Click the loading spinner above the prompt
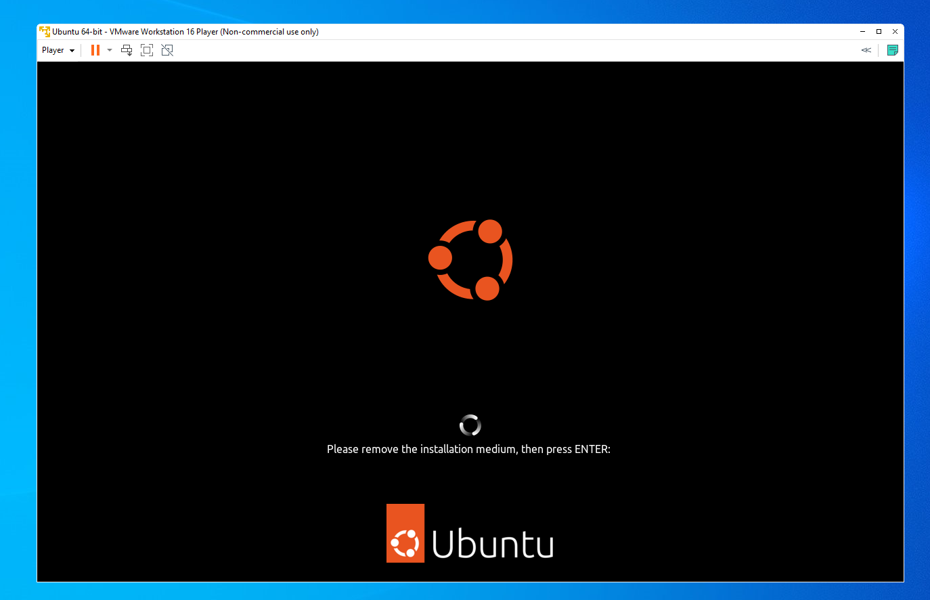Screen dimensions: 930x600 470,425
